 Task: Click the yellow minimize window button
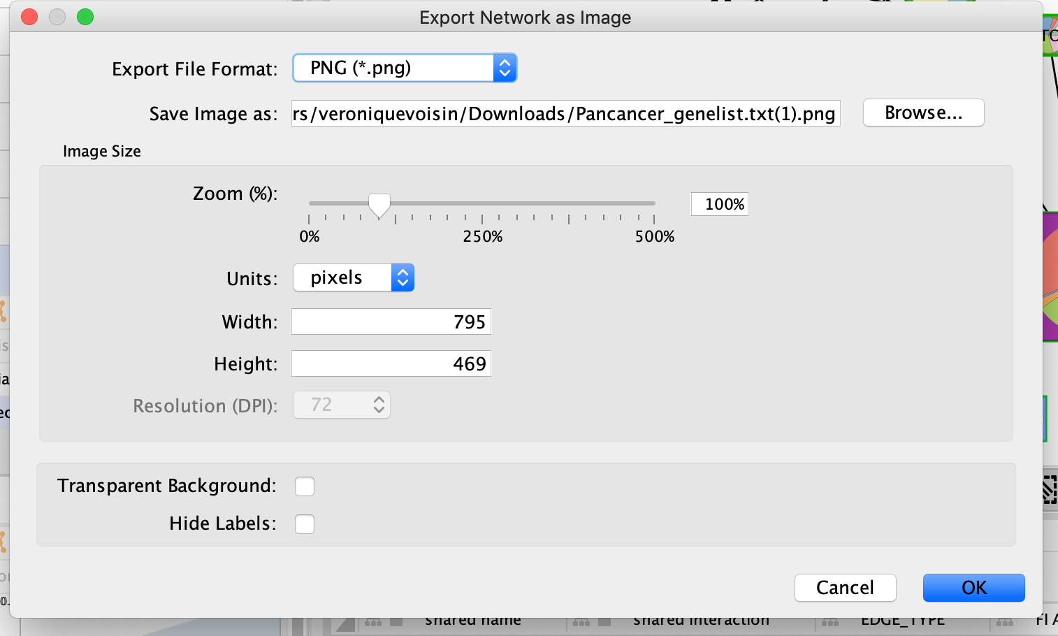tap(57, 17)
